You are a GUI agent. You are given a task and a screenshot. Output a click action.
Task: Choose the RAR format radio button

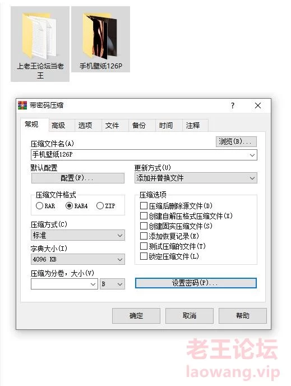[39, 205]
